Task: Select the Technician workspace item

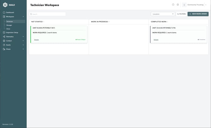Action: [15, 21]
